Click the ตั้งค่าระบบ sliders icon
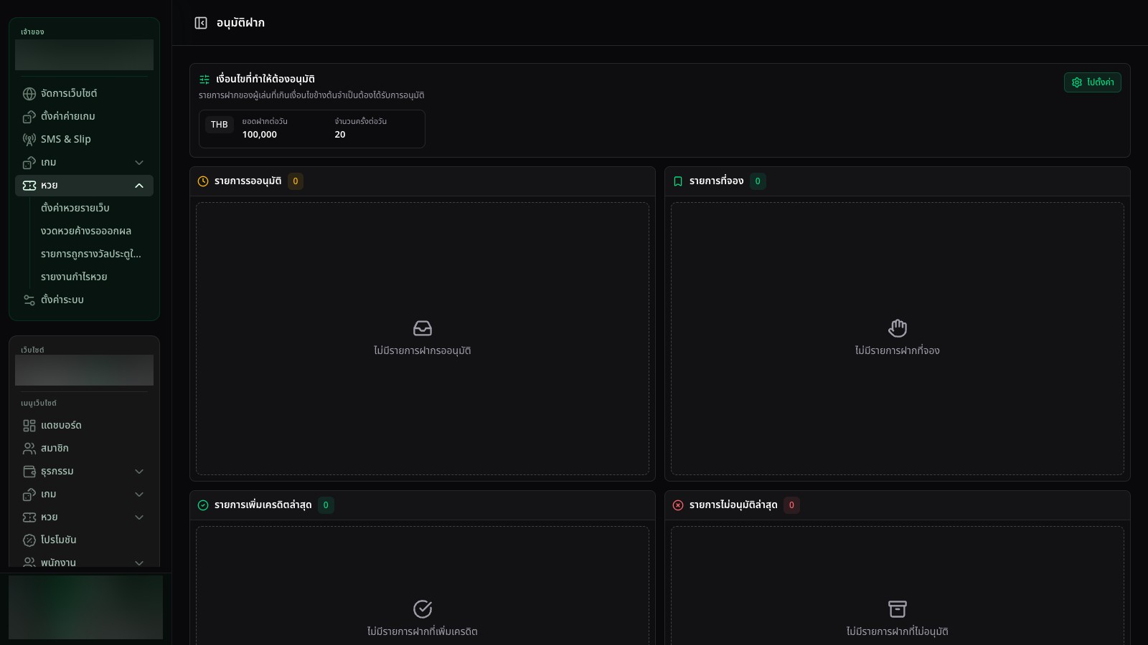 [x=29, y=300]
